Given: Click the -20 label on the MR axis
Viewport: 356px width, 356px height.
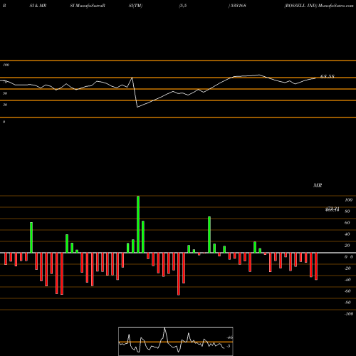Looking at the screenshot, I should tap(347, 268).
